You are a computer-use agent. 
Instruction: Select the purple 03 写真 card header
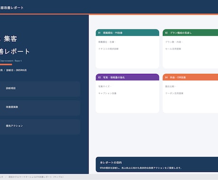(x=127, y=77)
